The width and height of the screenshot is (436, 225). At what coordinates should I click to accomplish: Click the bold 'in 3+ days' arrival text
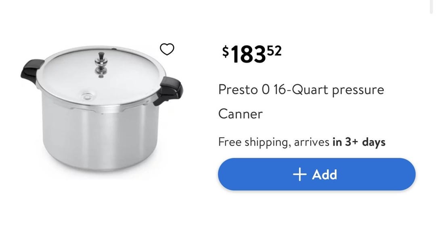tap(359, 142)
